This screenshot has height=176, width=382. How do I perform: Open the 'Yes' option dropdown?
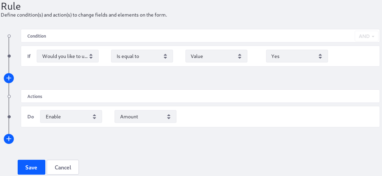click(x=297, y=56)
